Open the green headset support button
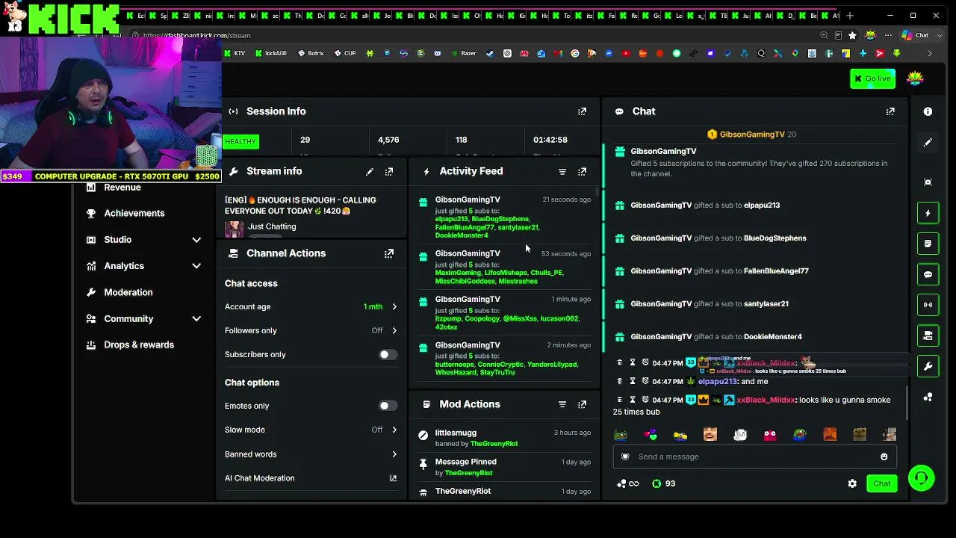This screenshot has width=956, height=538. [x=922, y=478]
